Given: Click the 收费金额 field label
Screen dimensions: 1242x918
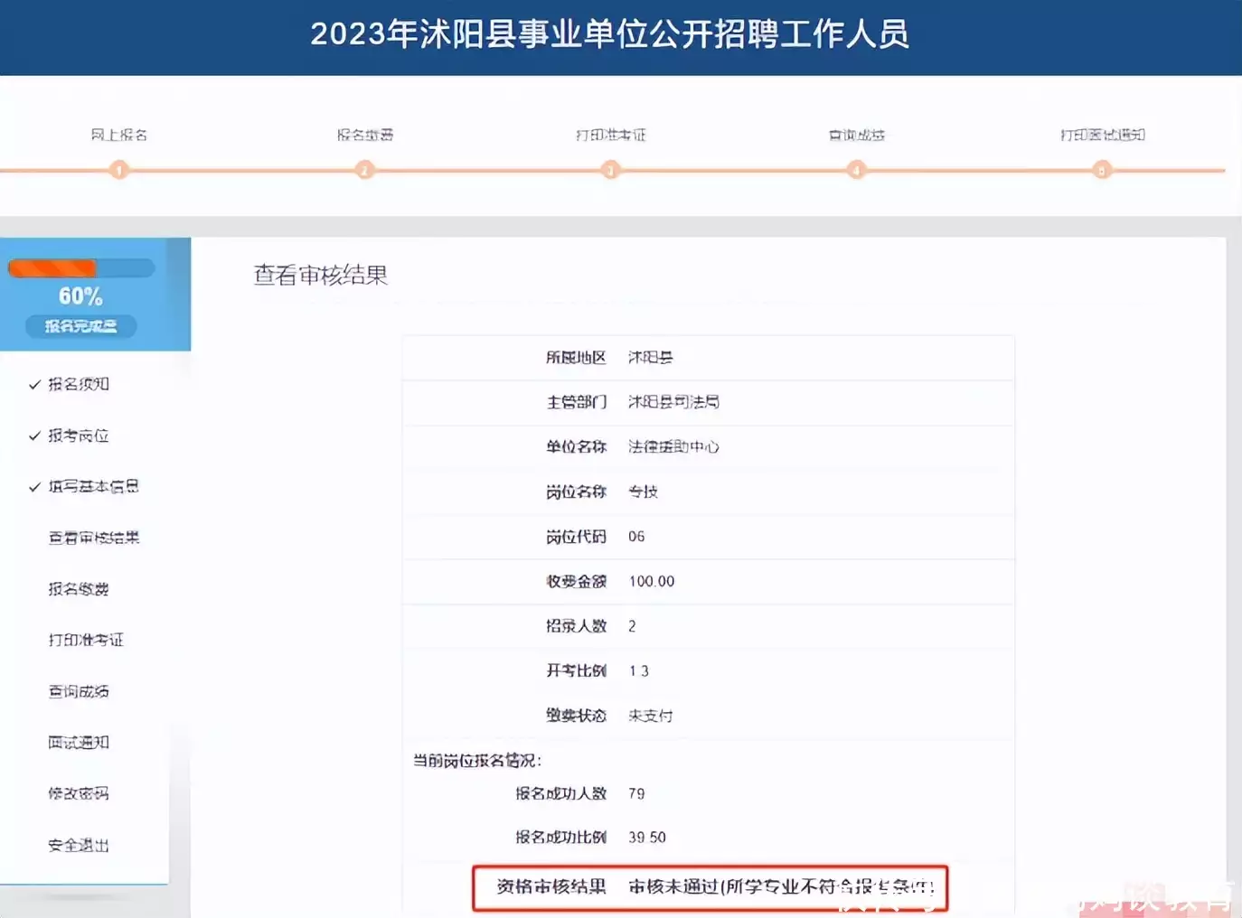Looking at the screenshot, I should (x=576, y=581).
